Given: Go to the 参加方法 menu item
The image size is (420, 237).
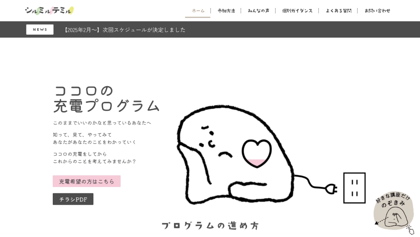Looking at the screenshot, I should click(x=226, y=11).
